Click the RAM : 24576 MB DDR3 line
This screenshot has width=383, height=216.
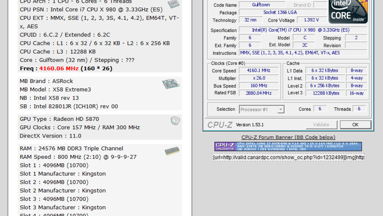click(x=72, y=148)
